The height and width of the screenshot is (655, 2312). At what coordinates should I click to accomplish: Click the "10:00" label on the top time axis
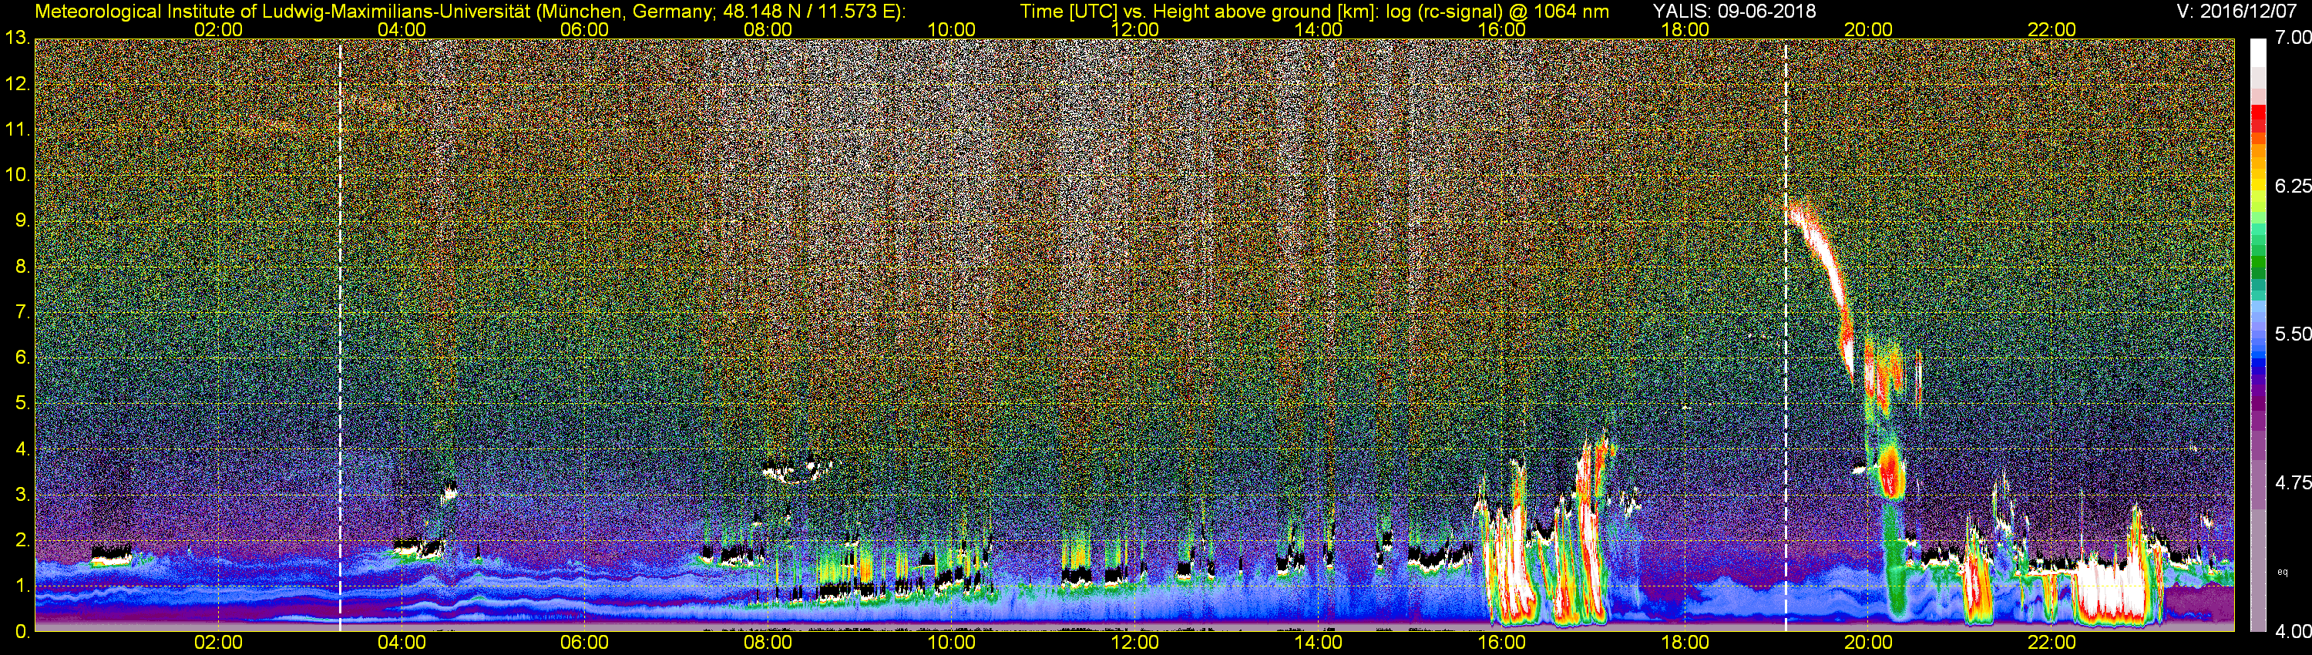951,29
